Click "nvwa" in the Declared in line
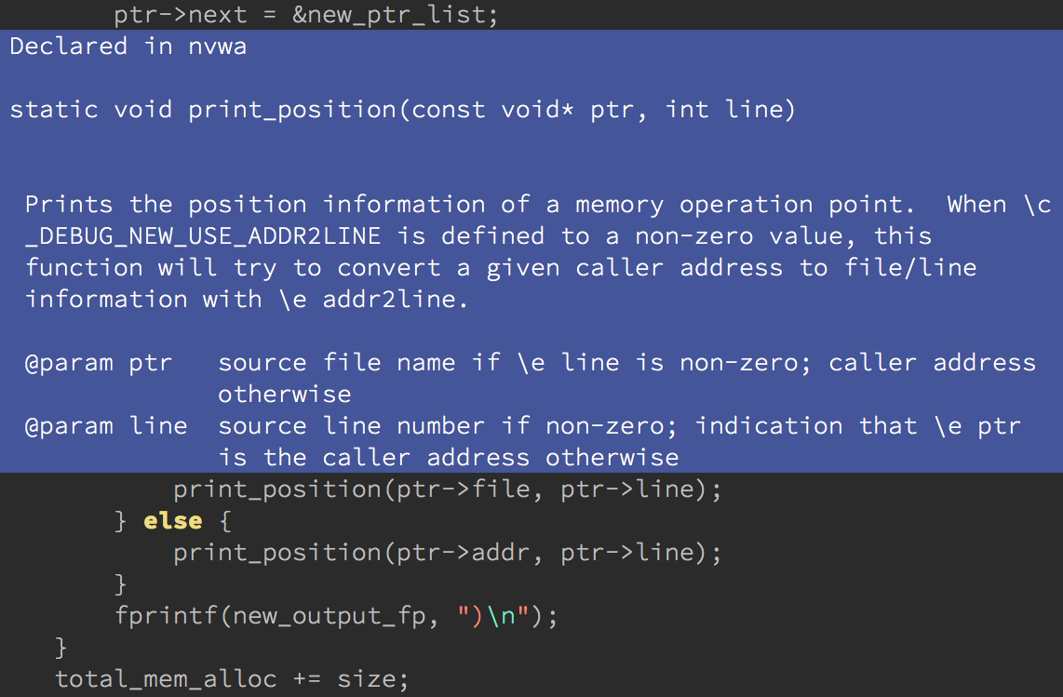The width and height of the screenshot is (1063, 697). point(218,47)
